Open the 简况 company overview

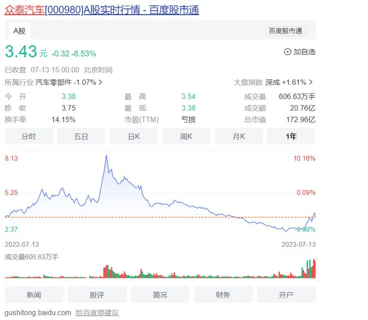(x=160, y=295)
